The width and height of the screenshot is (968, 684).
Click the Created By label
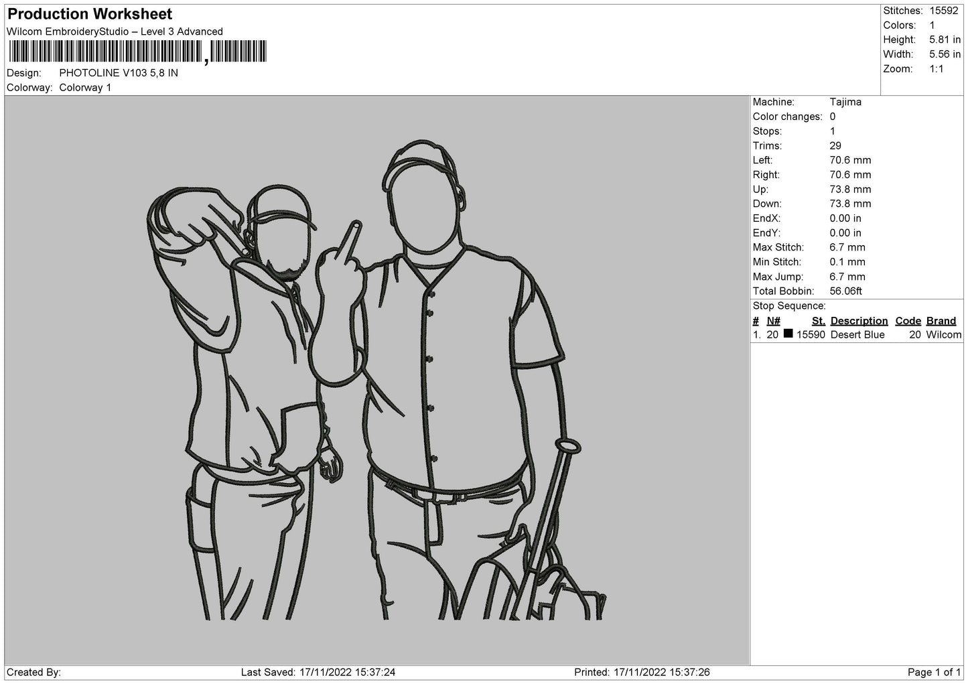tap(34, 672)
